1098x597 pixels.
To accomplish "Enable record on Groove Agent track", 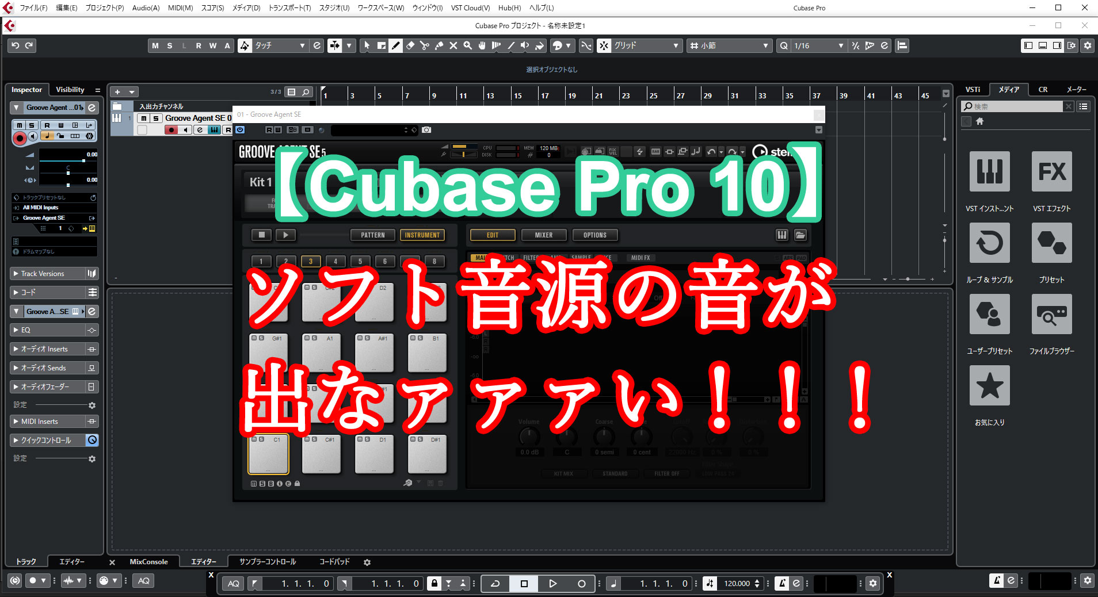I will click(x=171, y=130).
